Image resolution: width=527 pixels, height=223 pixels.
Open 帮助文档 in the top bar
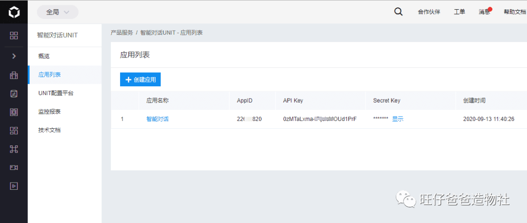[515, 12]
